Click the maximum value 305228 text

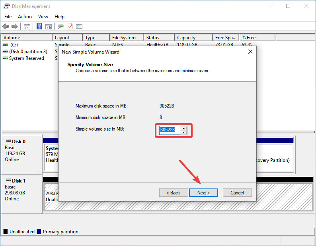click(x=167, y=106)
